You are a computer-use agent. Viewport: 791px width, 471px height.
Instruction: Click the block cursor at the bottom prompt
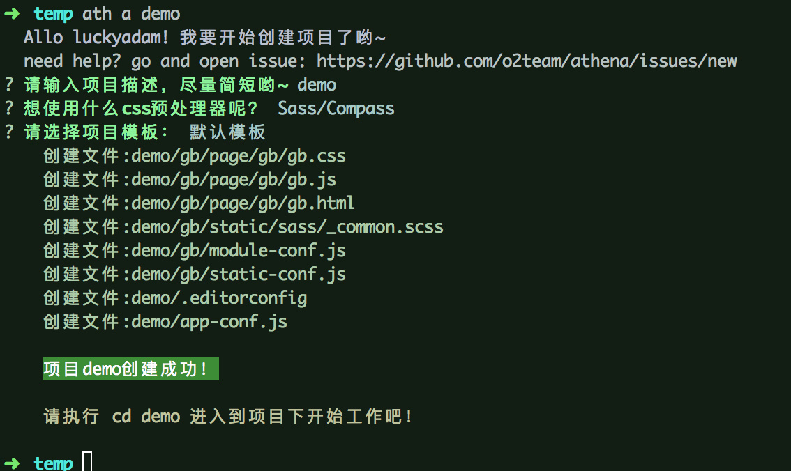point(87,462)
